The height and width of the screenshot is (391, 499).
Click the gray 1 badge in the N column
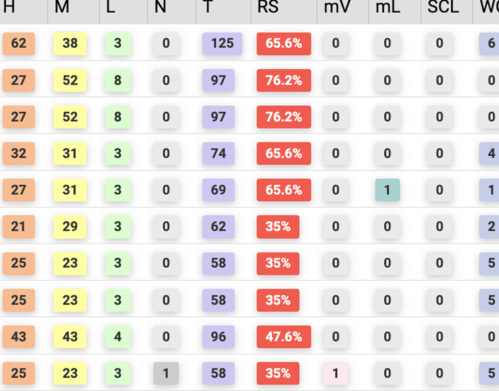tap(166, 374)
